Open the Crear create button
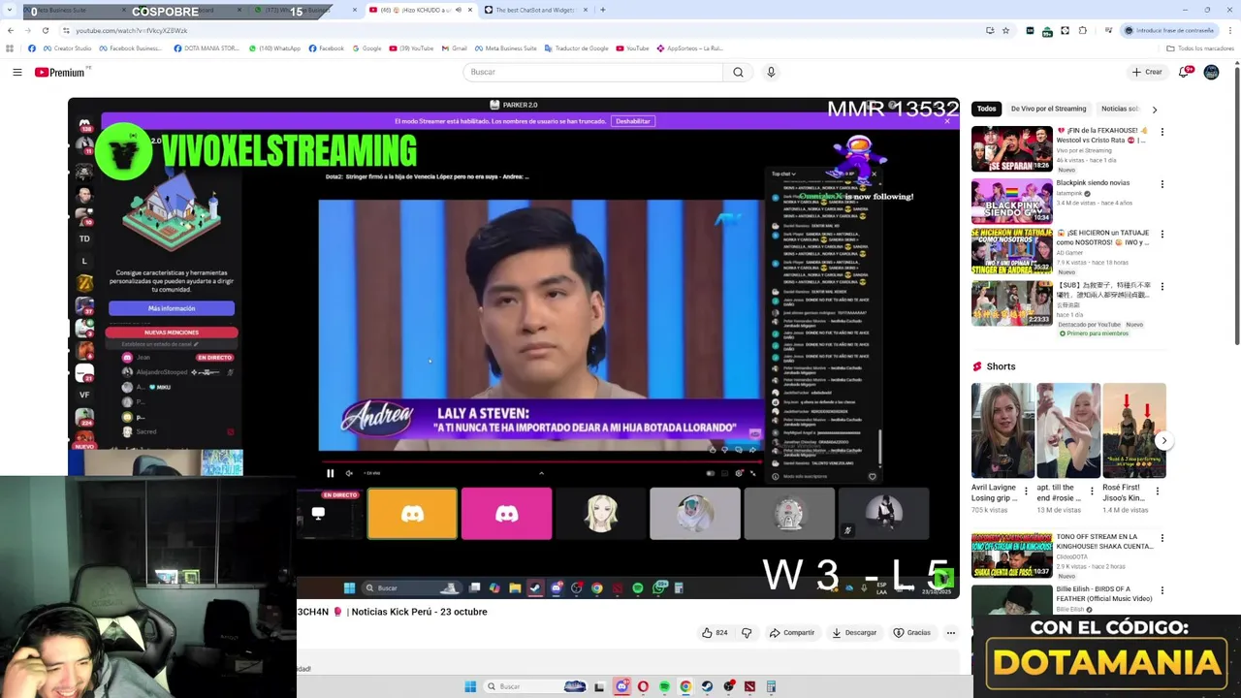Image resolution: width=1241 pixels, height=698 pixels. point(1146,72)
